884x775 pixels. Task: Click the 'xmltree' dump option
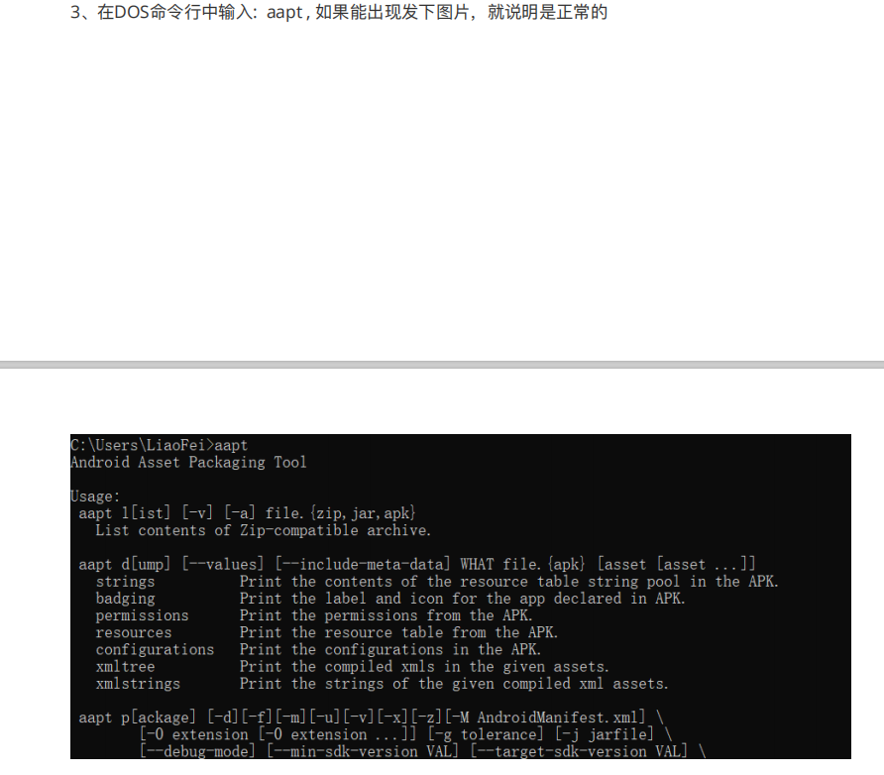click(x=125, y=667)
